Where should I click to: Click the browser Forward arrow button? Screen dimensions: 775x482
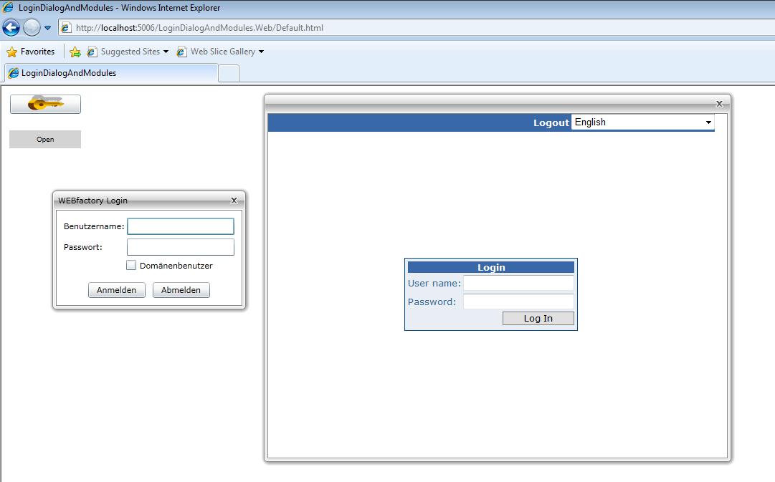[32, 28]
